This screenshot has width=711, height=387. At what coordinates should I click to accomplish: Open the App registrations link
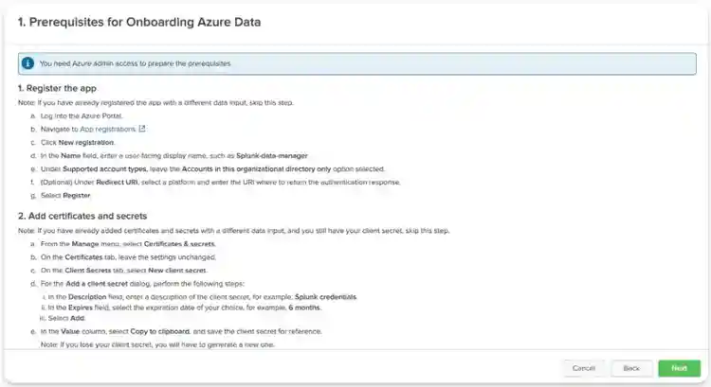point(106,128)
